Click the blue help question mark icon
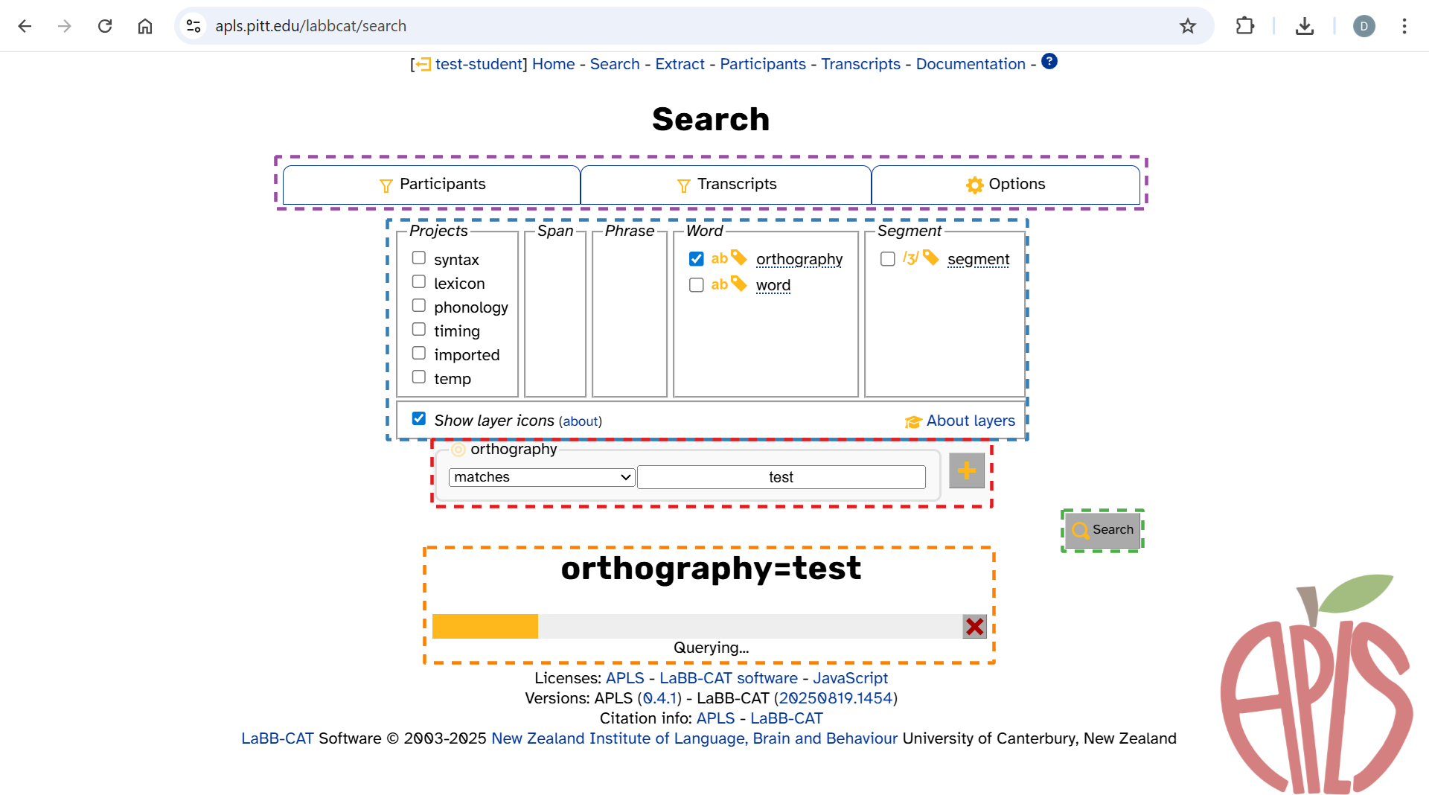 point(1049,62)
